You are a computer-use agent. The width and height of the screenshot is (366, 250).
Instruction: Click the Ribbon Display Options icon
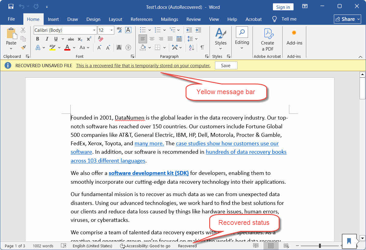tap(305, 6)
